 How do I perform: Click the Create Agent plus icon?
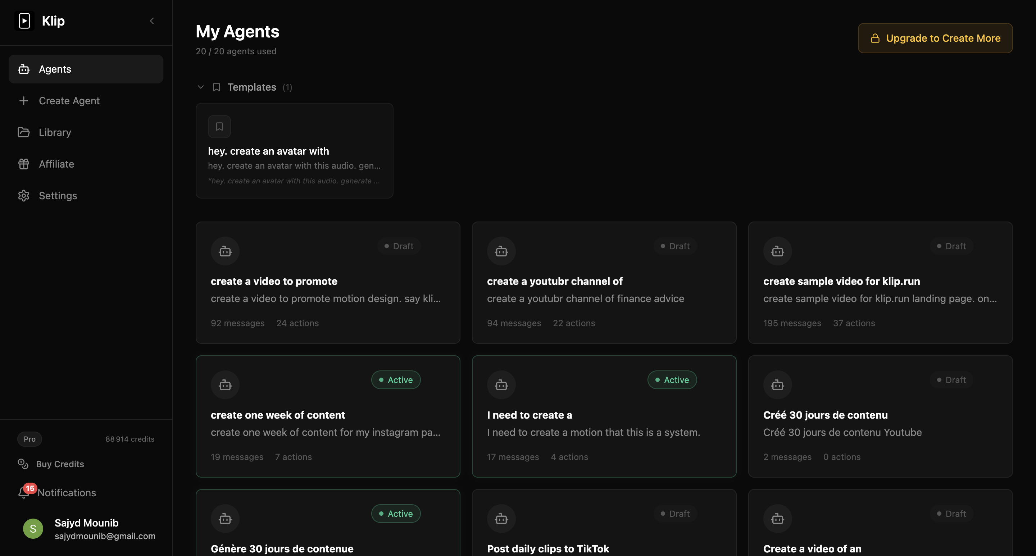[24, 101]
